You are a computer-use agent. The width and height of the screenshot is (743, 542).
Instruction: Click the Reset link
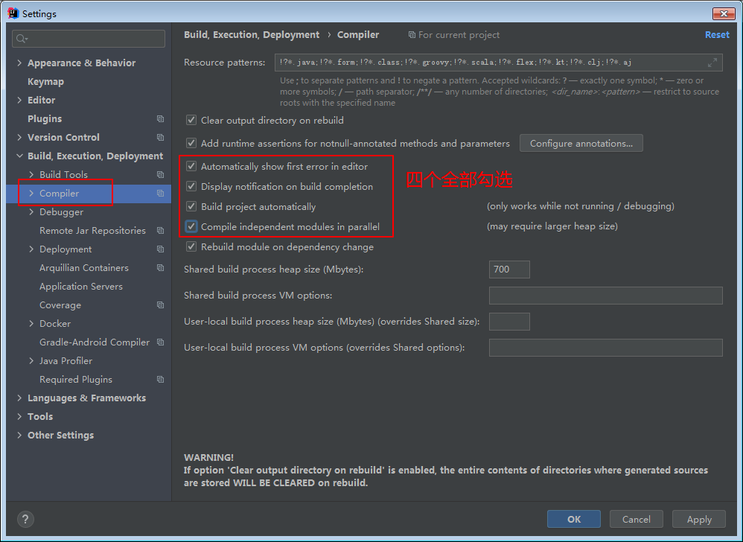[717, 35]
